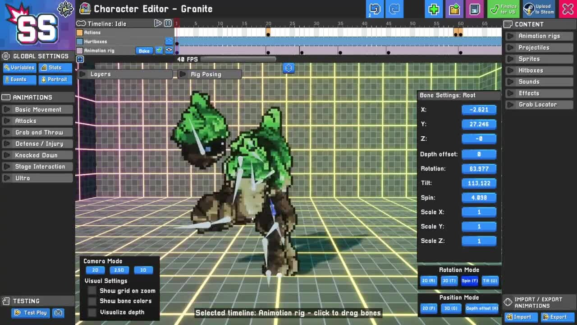Click the open folder icon
This screenshot has width=577, height=325.
point(454,9)
